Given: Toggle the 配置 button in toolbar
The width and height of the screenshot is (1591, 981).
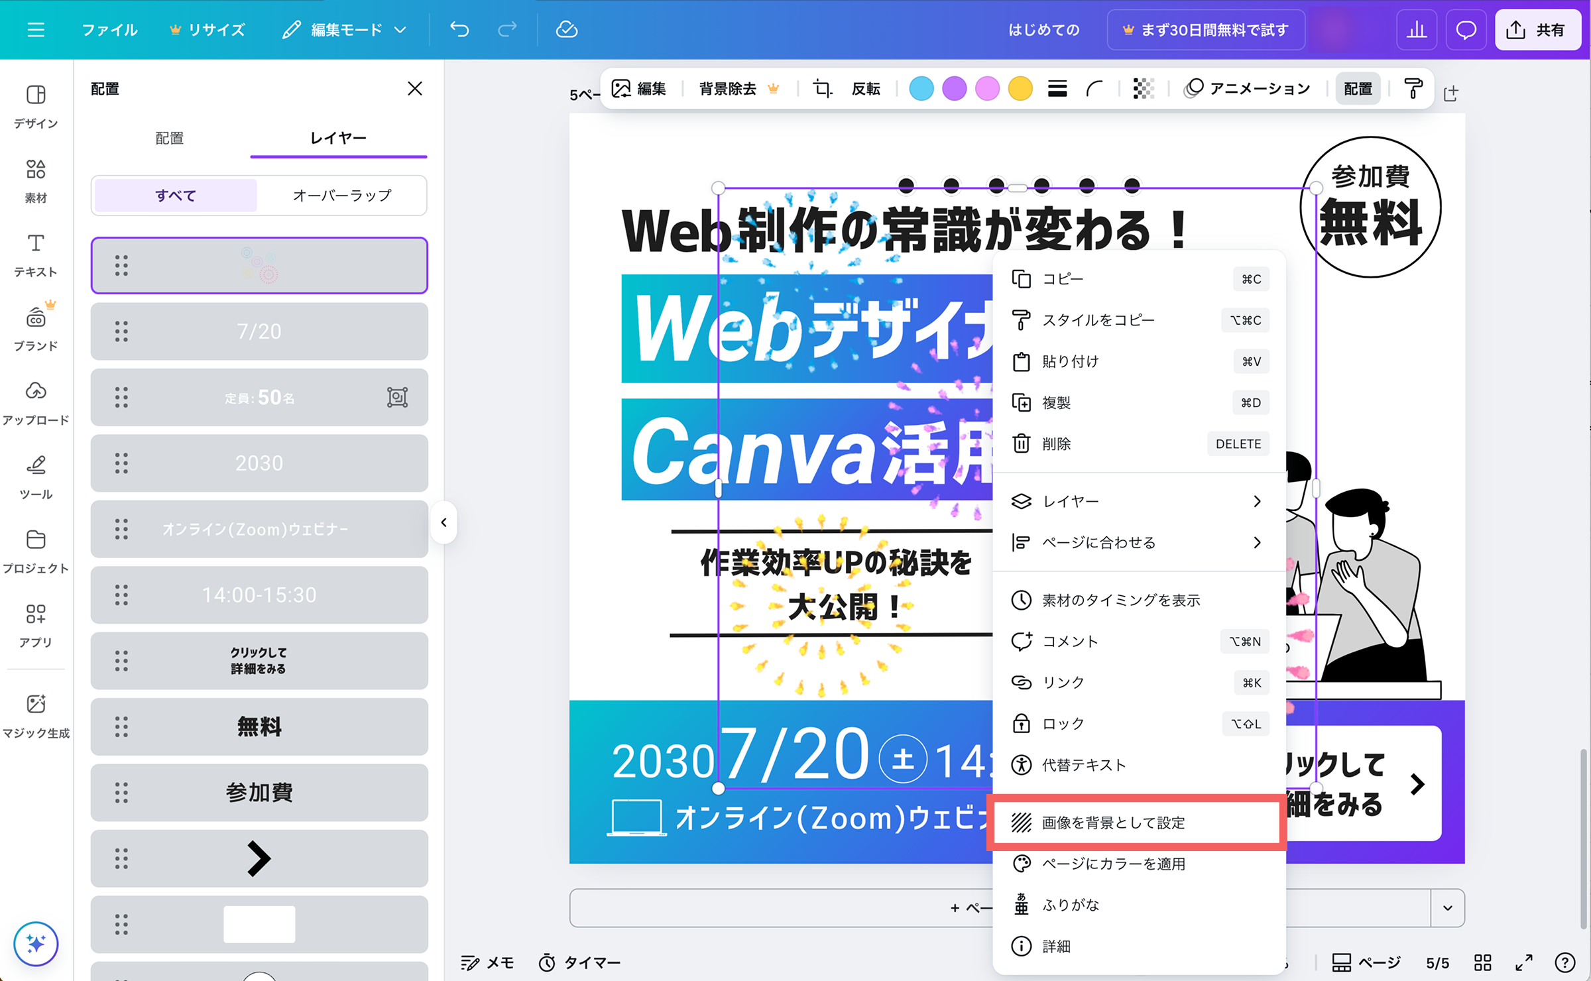Looking at the screenshot, I should (x=1358, y=89).
